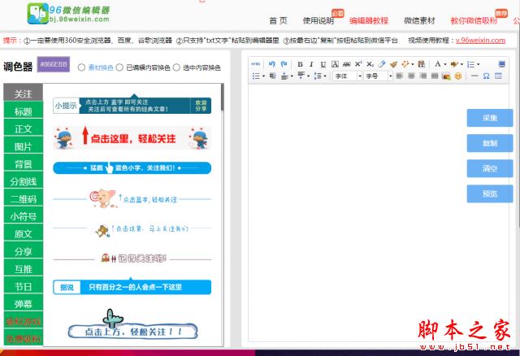Insert a horizontal rule
Screen dimensions: 520x356
(x=474, y=76)
